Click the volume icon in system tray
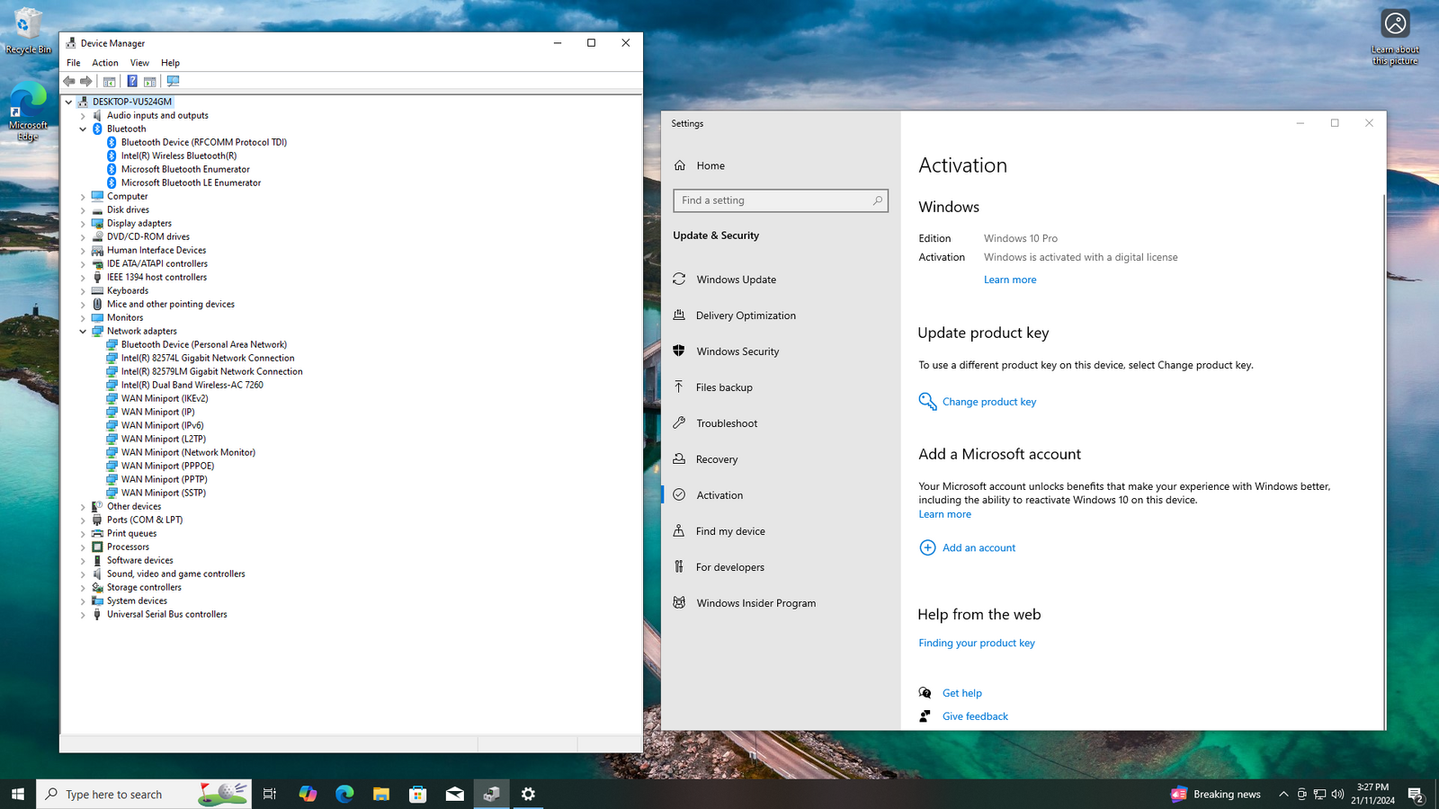The image size is (1439, 809). tap(1337, 794)
